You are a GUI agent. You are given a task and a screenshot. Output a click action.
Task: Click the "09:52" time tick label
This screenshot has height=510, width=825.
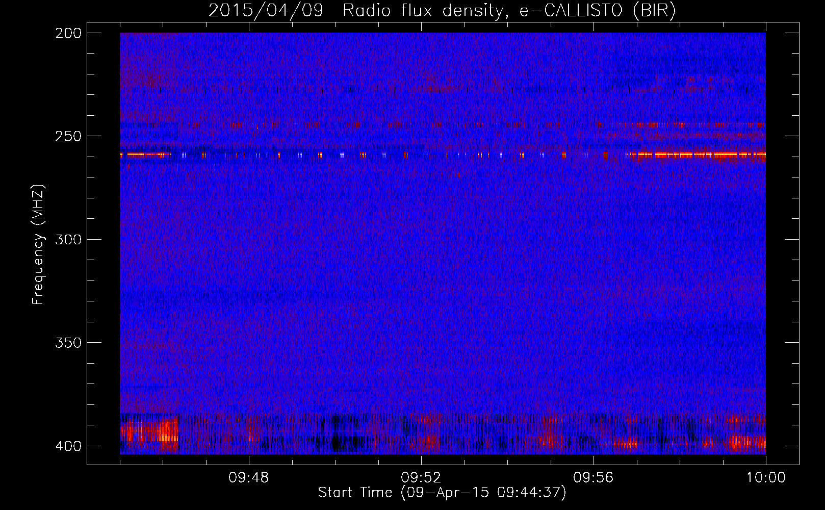click(421, 478)
